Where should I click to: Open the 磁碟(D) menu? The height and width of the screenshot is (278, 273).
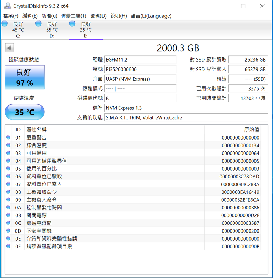click(98, 16)
